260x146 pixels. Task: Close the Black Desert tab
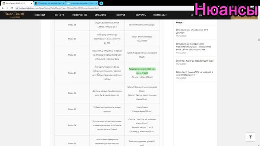coord(31,3)
